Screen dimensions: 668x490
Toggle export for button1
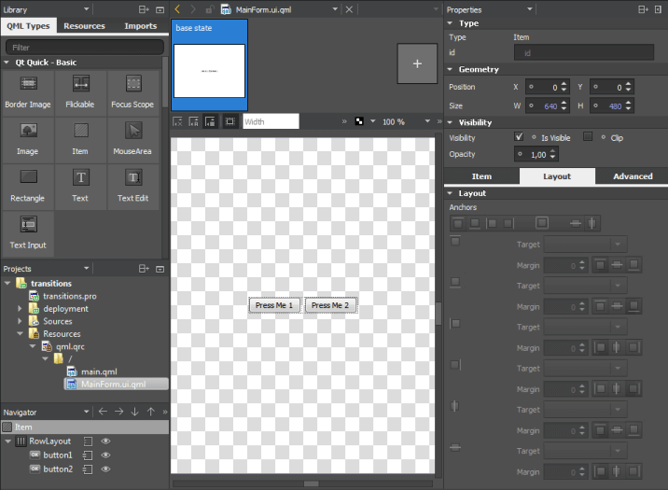[88, 455]
